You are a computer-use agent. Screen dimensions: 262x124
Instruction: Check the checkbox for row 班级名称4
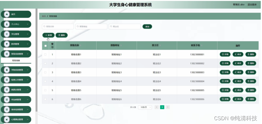(45, 81)
